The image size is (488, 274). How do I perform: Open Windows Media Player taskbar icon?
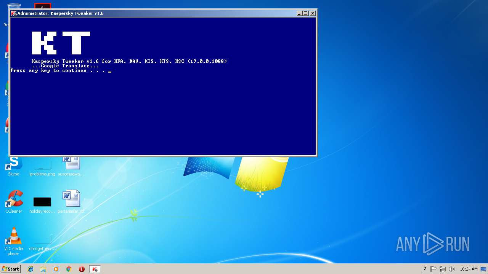[x=56, y=269]
